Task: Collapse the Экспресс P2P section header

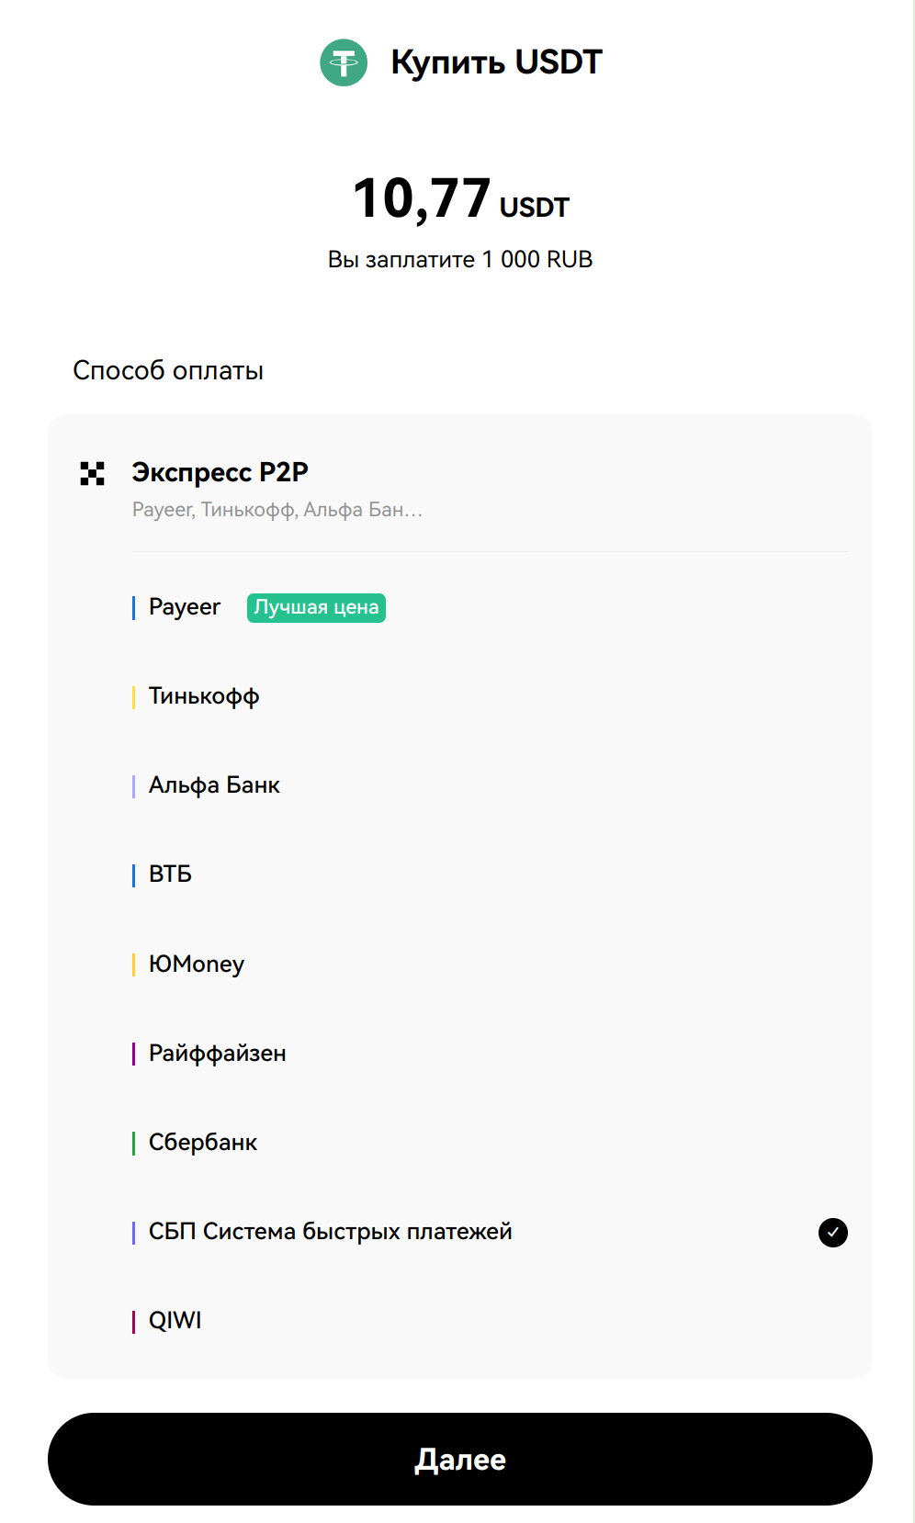Action: 220,472
